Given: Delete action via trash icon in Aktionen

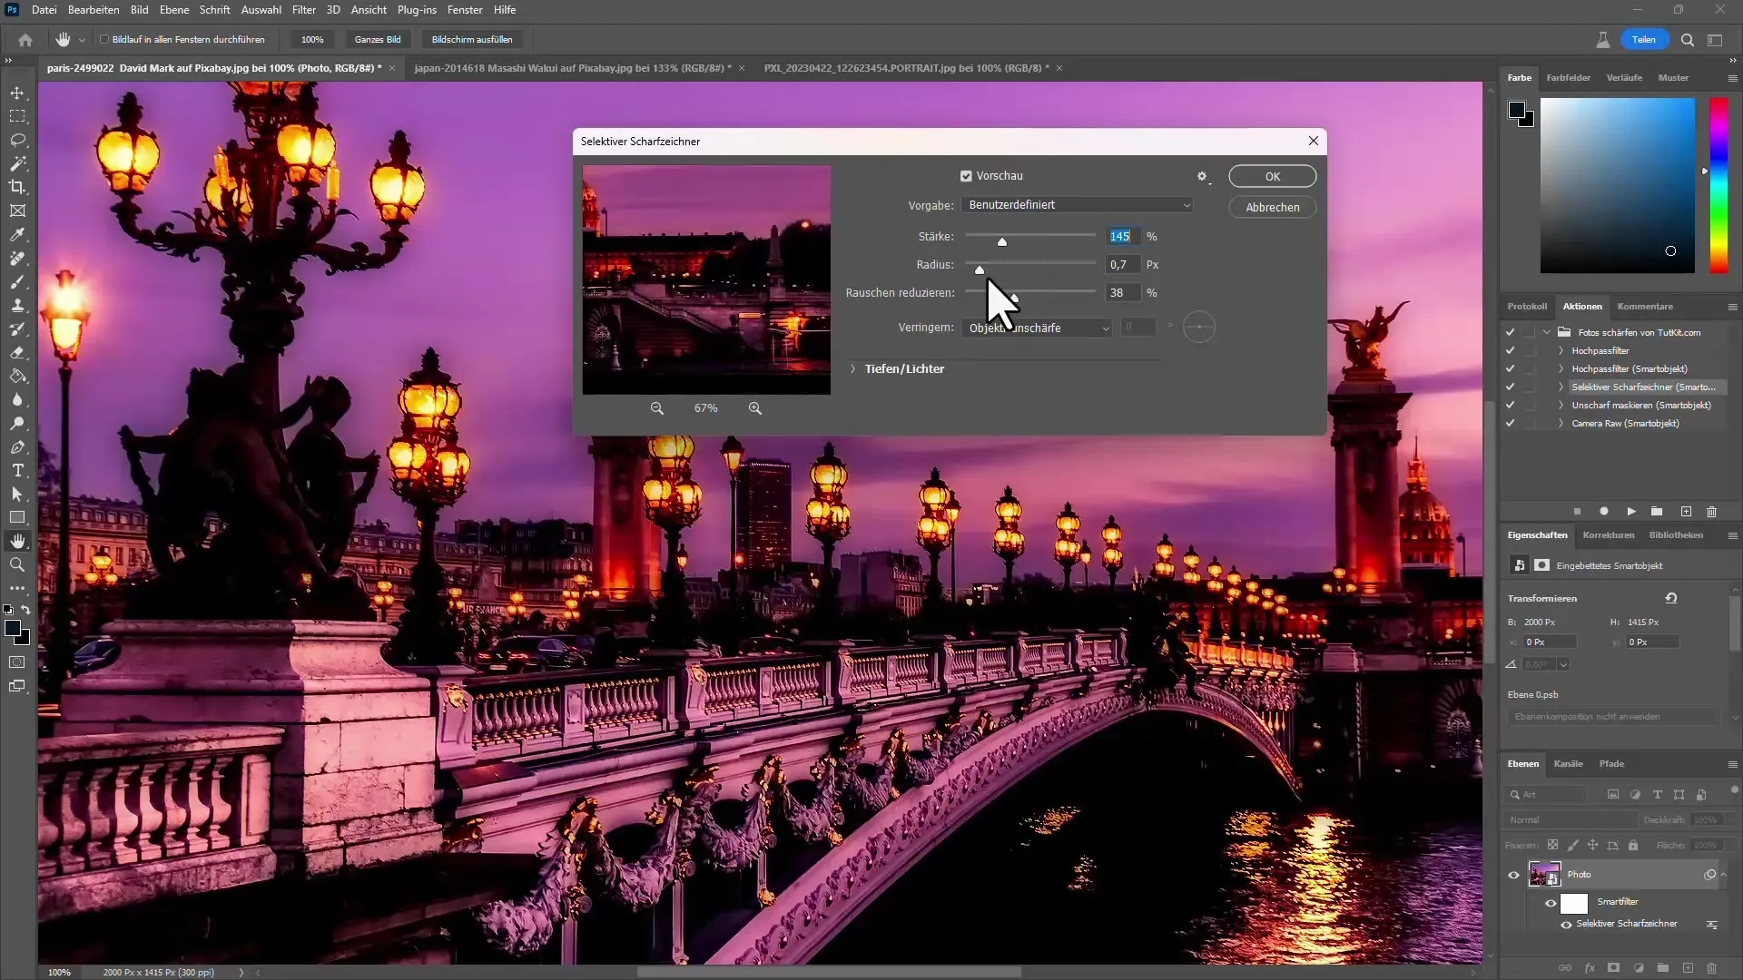Looking at the screenshot, I should tap(1712, 512).
